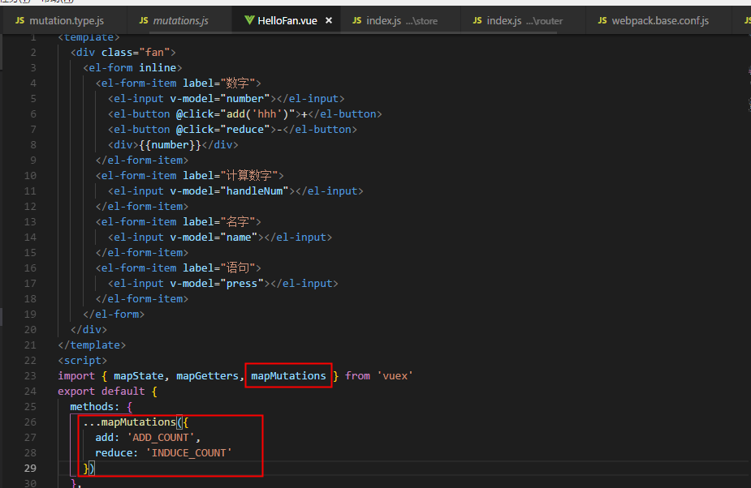751x488 pixels.
Task: Click the JS icon on the store index.js tab
Action: (x=356, y=20)
